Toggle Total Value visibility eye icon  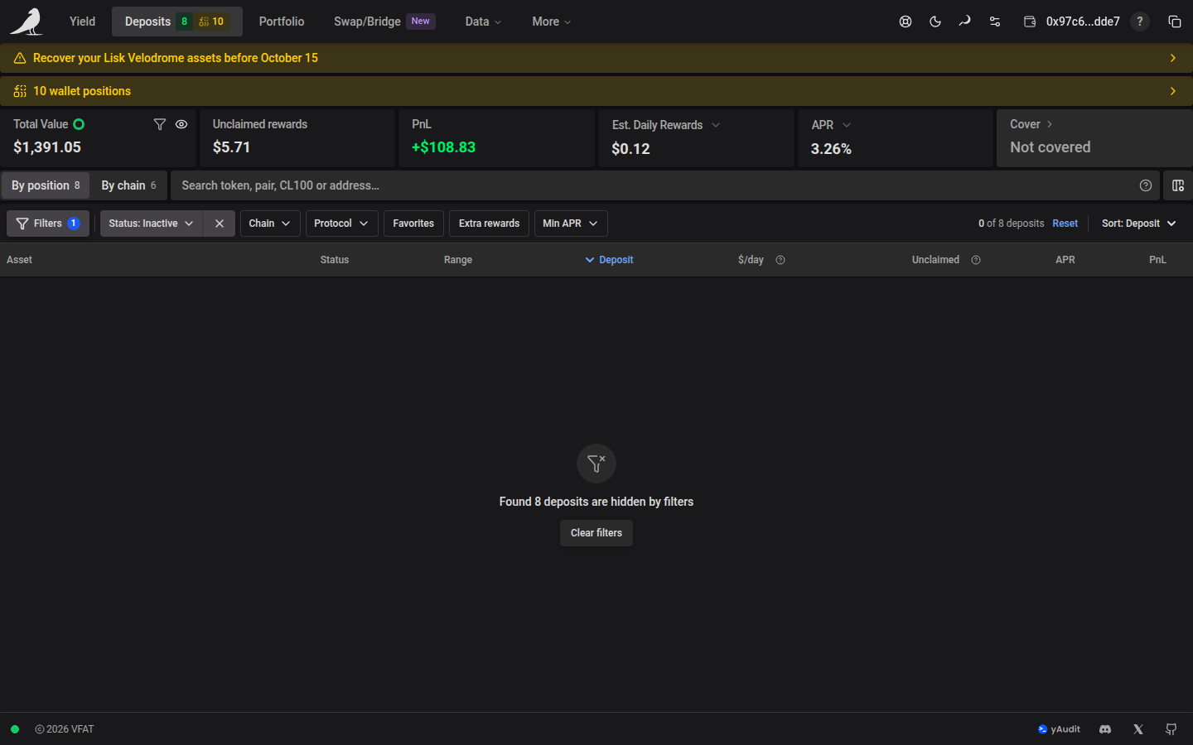181,124
